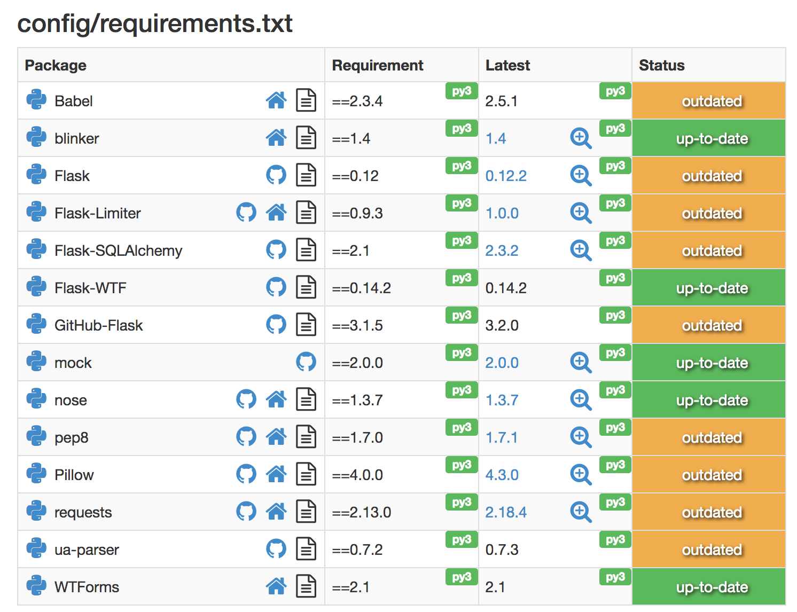This screenshot has height=612, width=797.
Task: Click the magnifier next to requests 2.18.4
Action: [581, 512]
